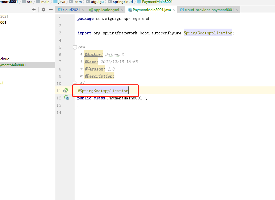
Task: Click the @Date: Javadoc tag
Action: pyautogui.click(x=91, y=62)
